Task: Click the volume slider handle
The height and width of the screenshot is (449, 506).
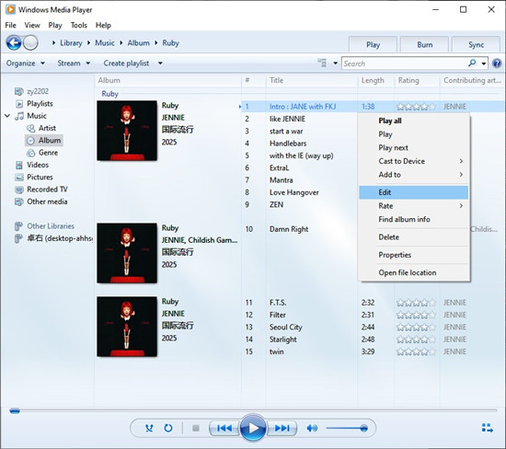Action: tap(363, 429)
